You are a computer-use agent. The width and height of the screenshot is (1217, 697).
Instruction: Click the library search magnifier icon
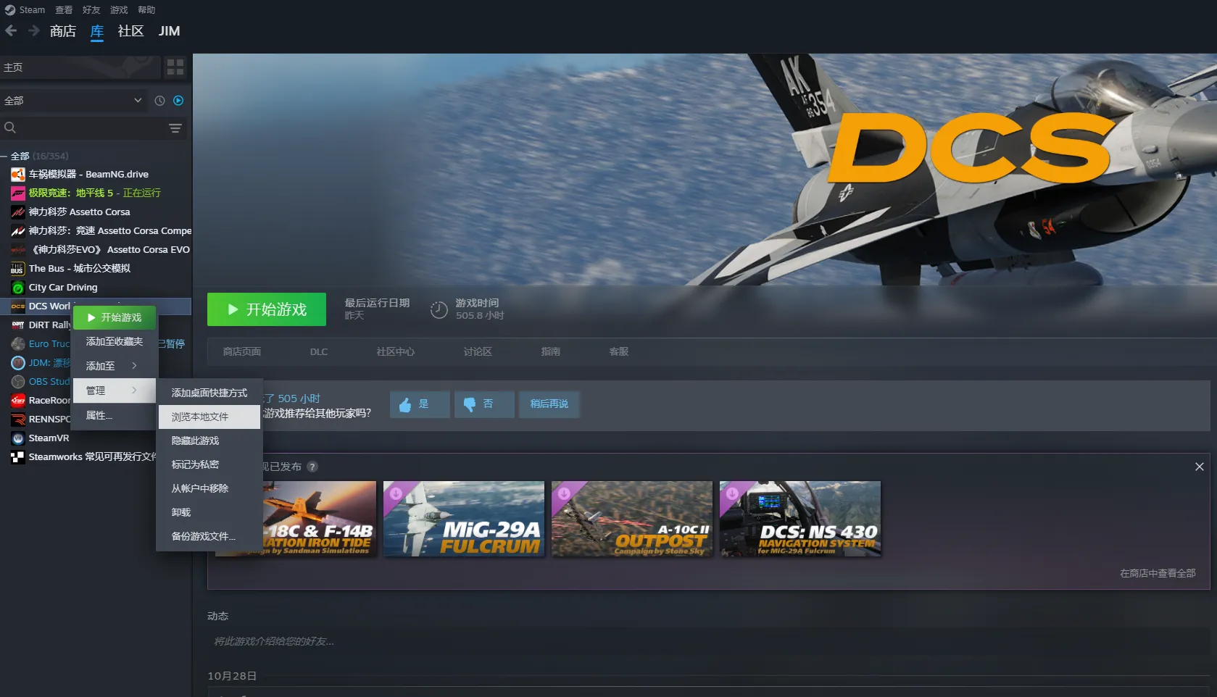point(10,128)
